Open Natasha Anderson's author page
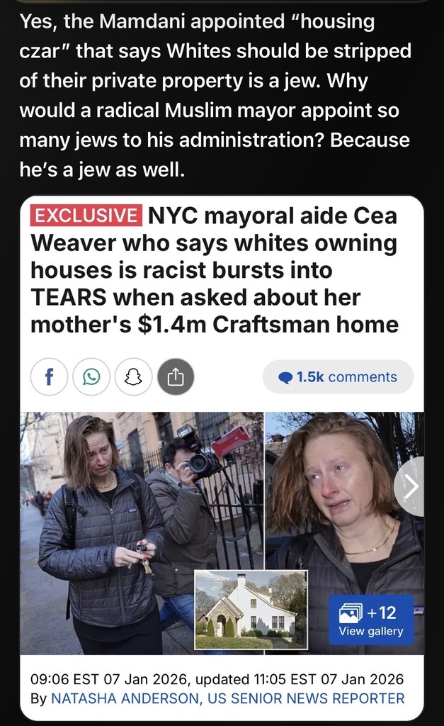Screen dimensions: 444x726 [125, 698]
